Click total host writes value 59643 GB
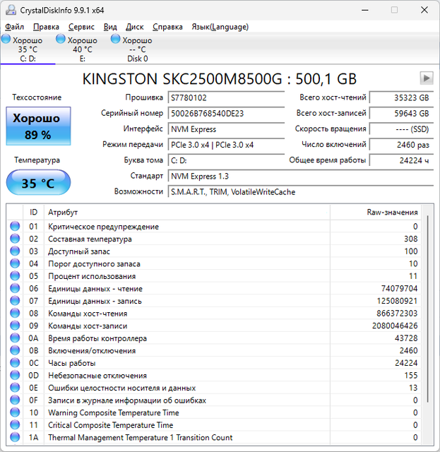Viewport: 440px width, 452px height. [x=401, y=113]
